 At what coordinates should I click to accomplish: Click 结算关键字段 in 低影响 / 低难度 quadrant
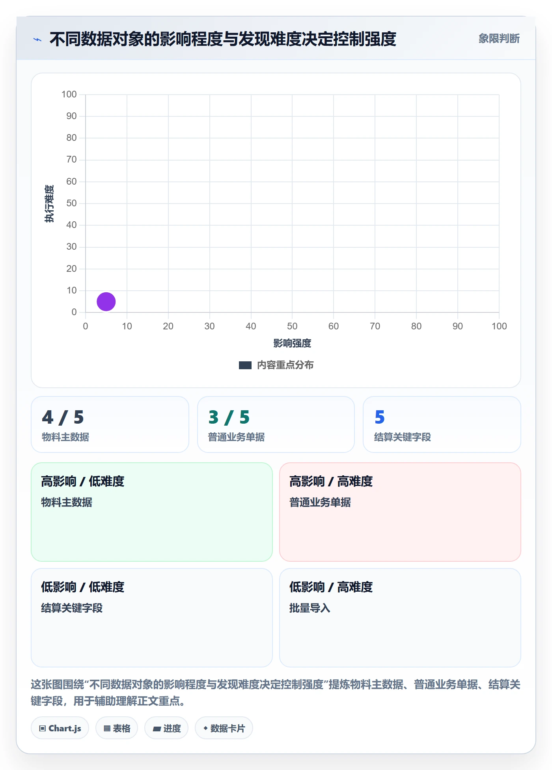72,608
